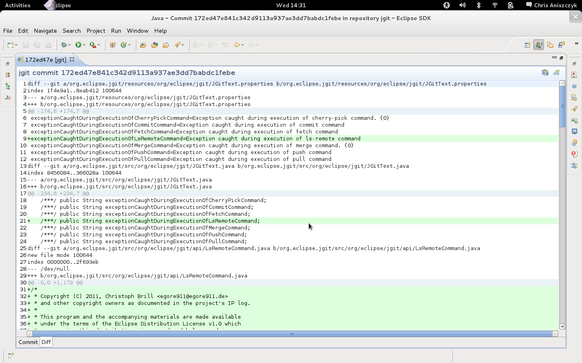This screenshot has width=582, height=363.
Task: Open the Back history dropdown arrow
Action: 242,45
